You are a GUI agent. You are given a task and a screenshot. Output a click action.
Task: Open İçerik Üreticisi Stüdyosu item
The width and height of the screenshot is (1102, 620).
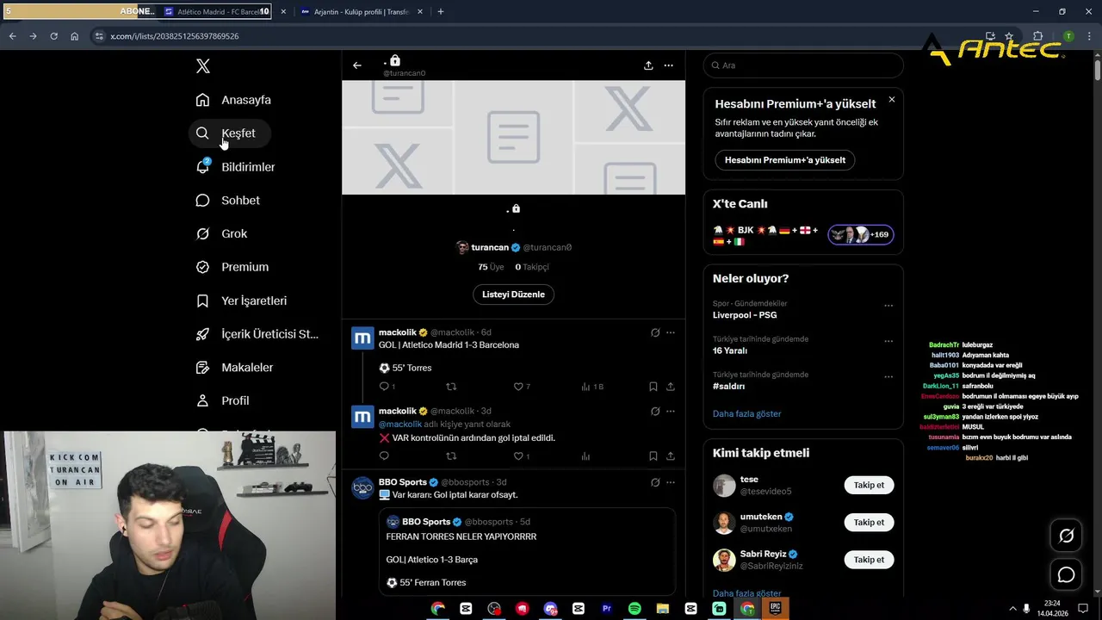point(257,334)
